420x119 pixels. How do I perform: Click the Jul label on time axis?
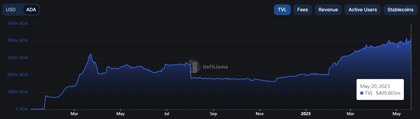click(167, 114)
